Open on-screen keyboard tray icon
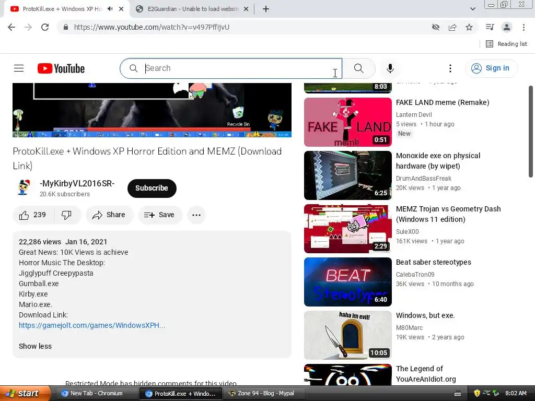 [458, 394]
